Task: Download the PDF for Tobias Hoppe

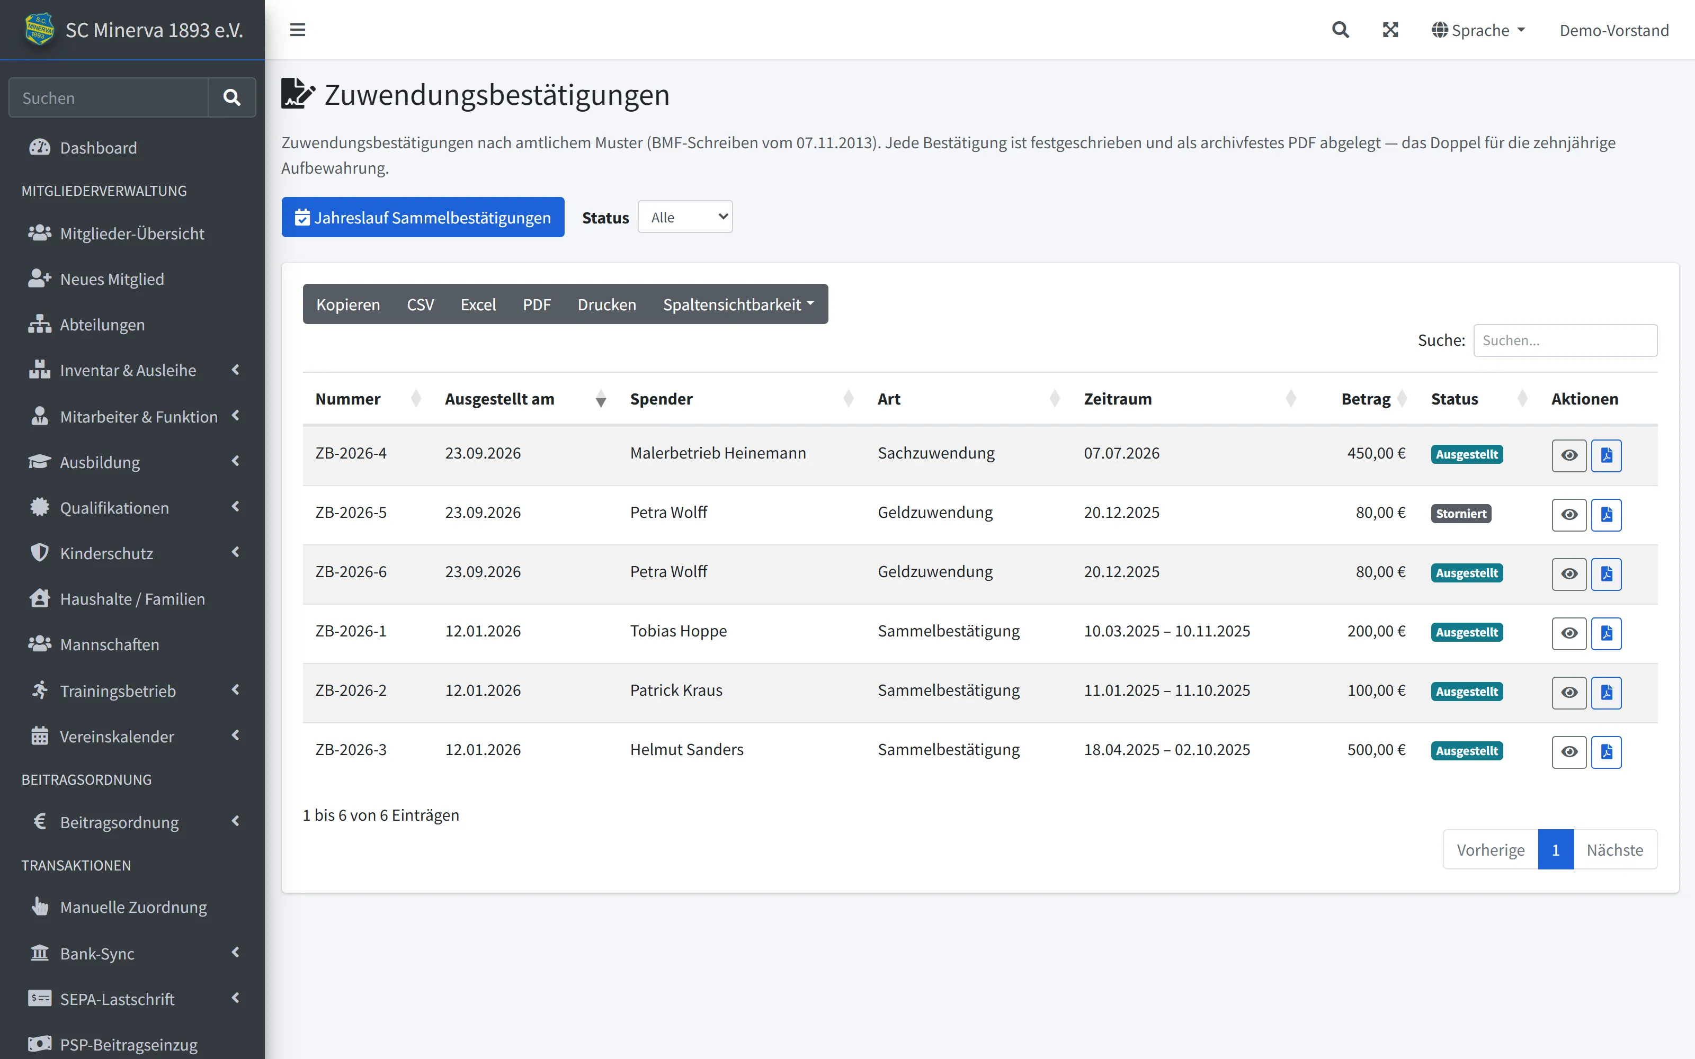Action: point(1606,633)
